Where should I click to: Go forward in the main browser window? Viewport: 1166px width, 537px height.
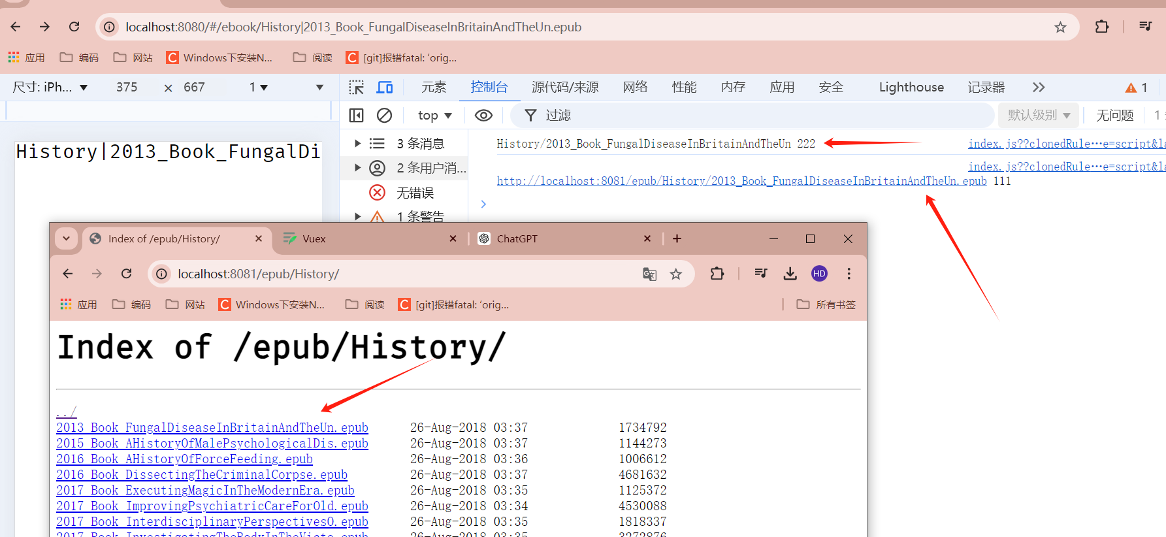click(44, 27)
